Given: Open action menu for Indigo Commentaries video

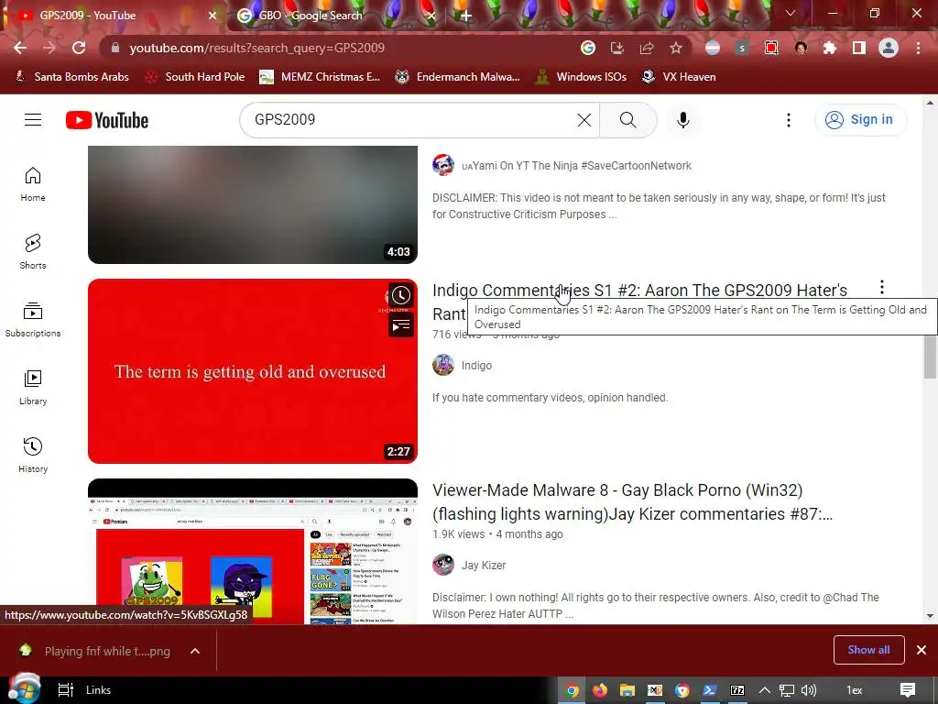Looking at the screenshot, I should tap(882, 287).
